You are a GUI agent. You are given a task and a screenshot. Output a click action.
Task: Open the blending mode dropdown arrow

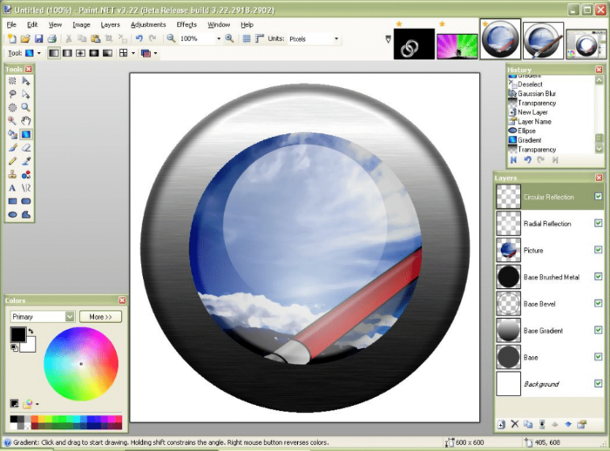click(155, 53)
